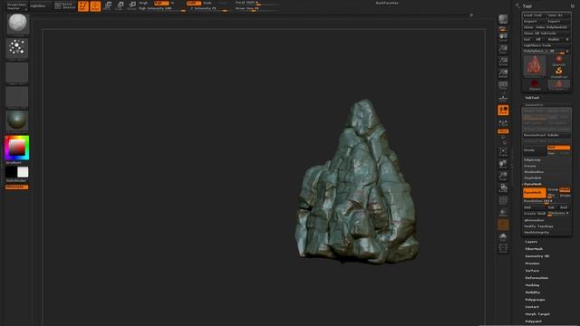Click the Projection Master button
The image size is (580, 326).
coord(17,6)
